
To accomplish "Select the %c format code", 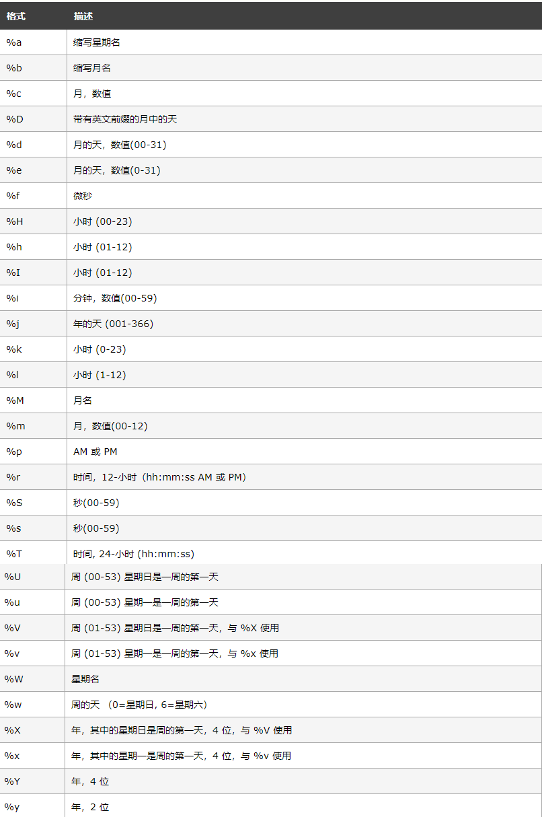I will click(14, 94).
